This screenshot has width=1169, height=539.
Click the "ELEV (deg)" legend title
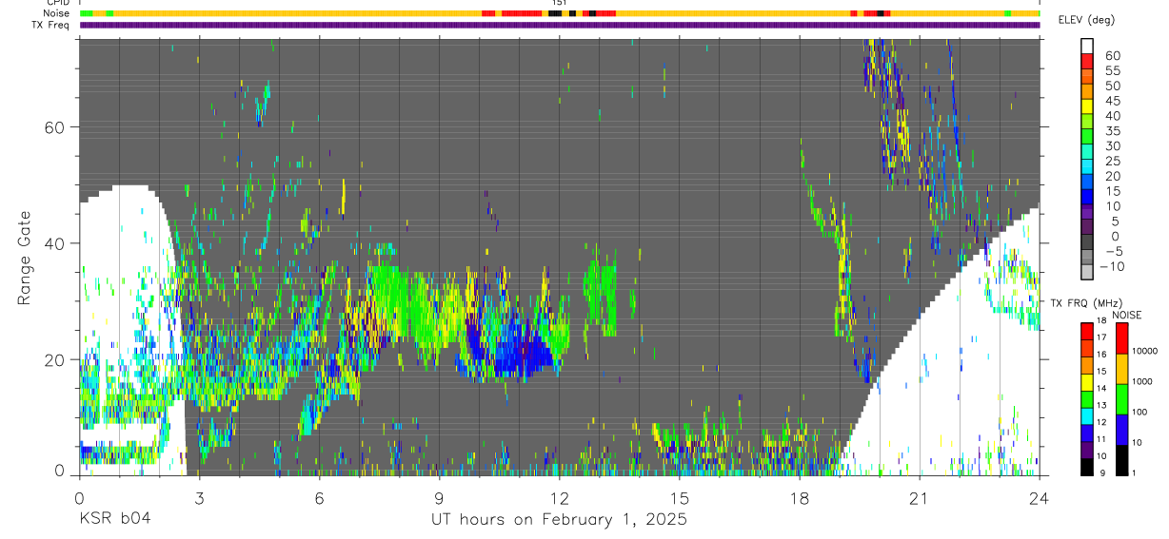pyautogui.click(x=1086, y=20)
